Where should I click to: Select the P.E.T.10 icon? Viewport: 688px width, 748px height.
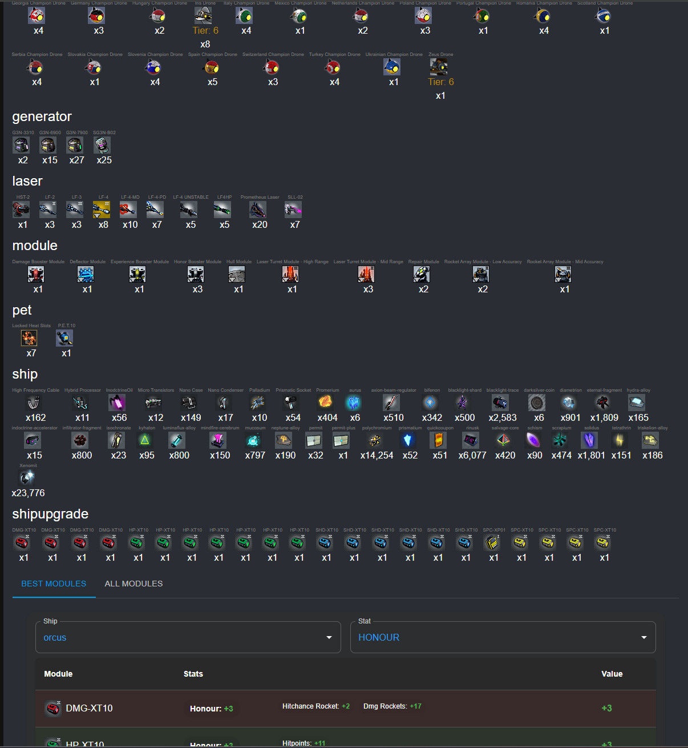(64, 339)
